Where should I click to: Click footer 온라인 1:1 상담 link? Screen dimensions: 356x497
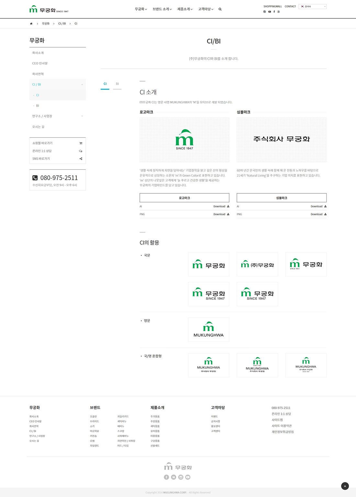(x=281, y=414)
